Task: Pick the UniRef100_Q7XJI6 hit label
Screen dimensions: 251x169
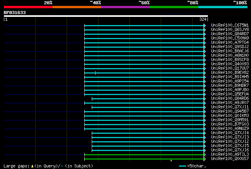Action: pyautogui.click(x=230, y=150)
